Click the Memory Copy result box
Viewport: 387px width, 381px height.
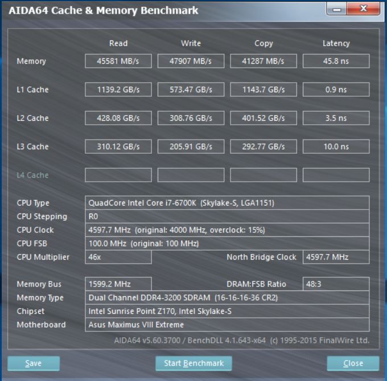tap(263, 61)
